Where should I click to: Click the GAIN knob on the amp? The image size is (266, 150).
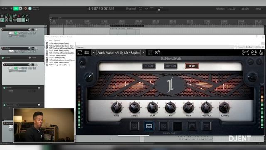coord(116,107)
